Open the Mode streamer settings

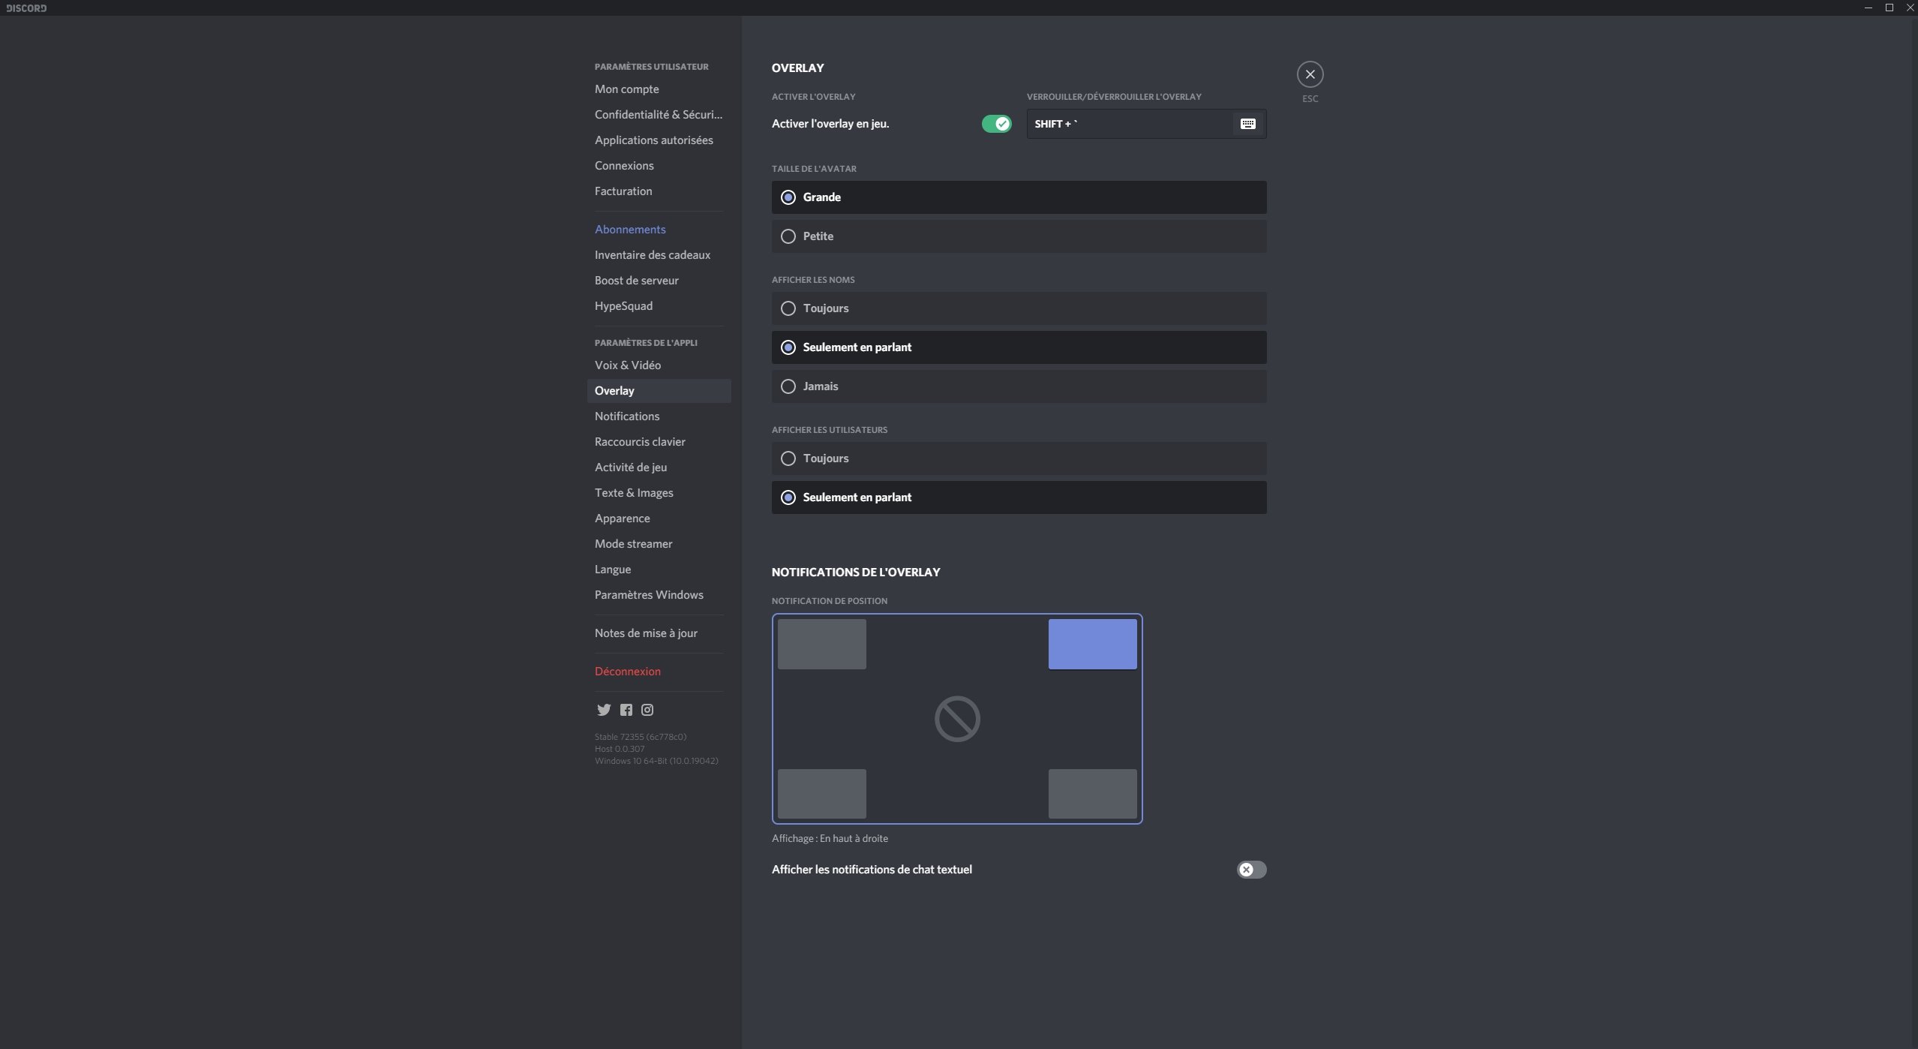pyautogui.click(x=633, y=543)
